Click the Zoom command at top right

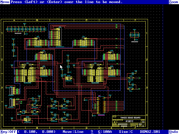click(x=173, y=2)
